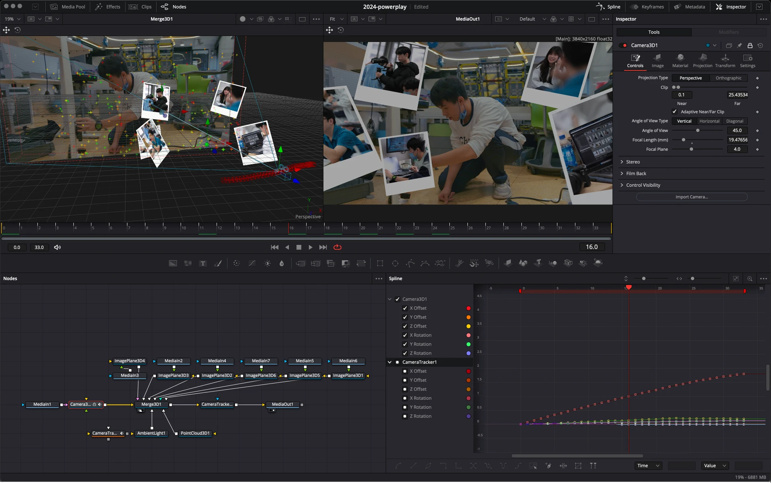
Task: Open the Value dropdown in Spline
Action: pos(715,466)
